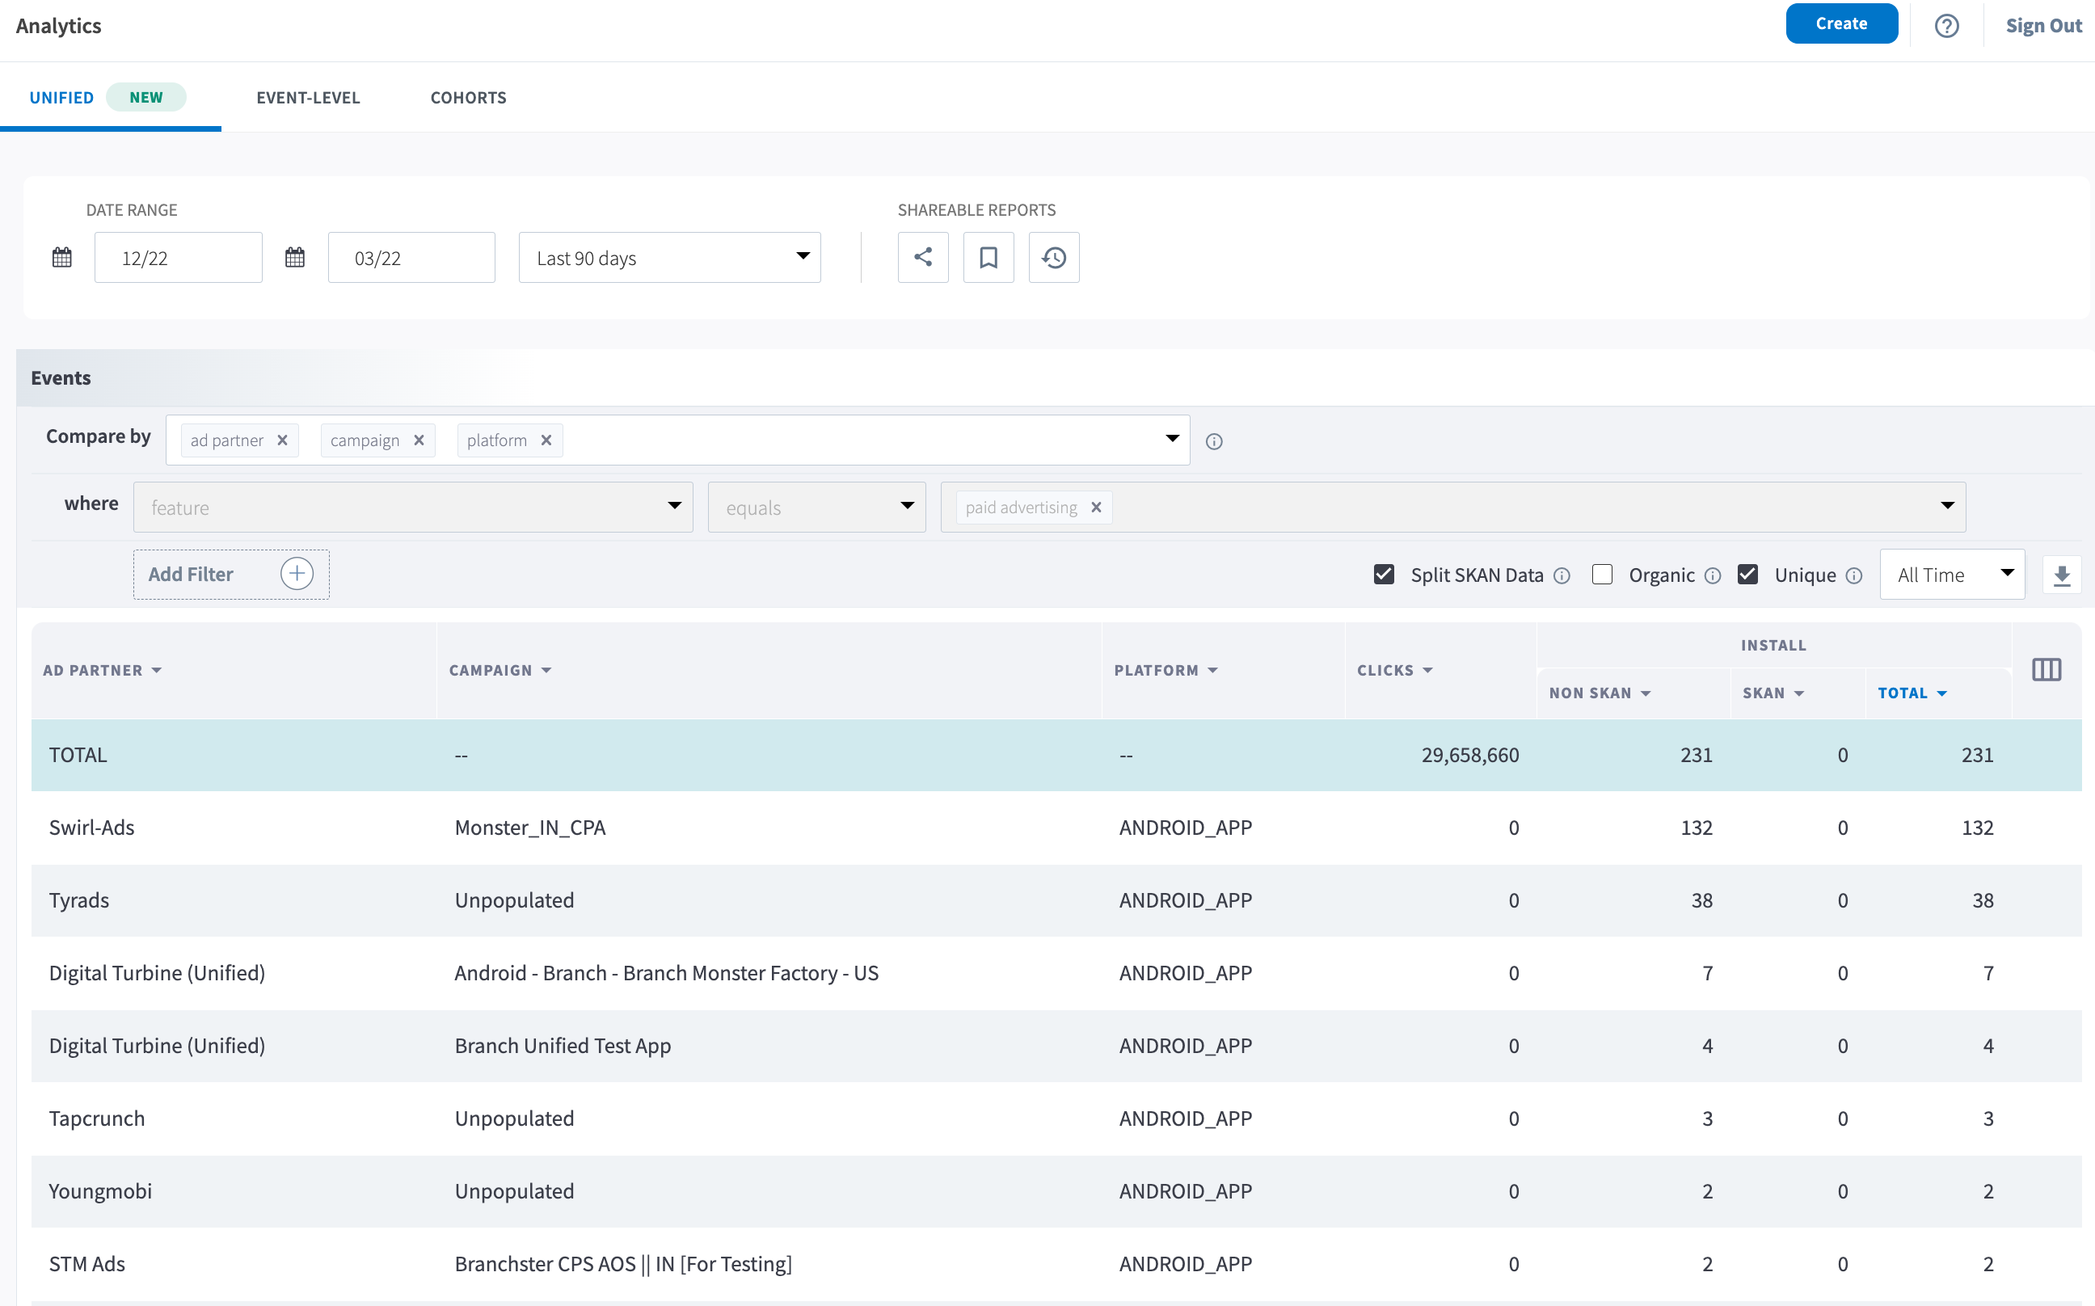Enable the Organic checkbox
This screenshot has width=2095, height=1306.
pyautogui.click(x=1602, y=575)
